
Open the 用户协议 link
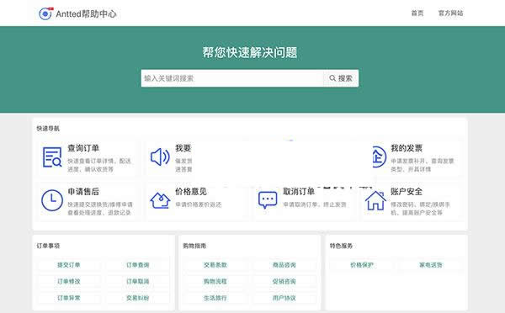(x=284, y=298)
